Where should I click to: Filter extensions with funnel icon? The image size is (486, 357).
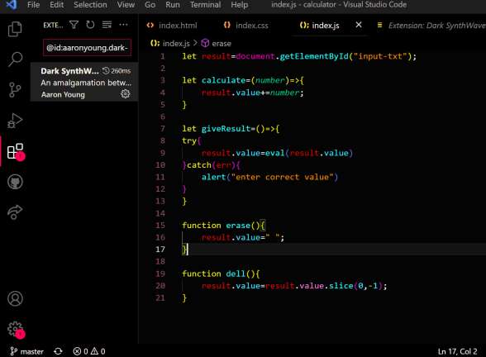point(74,25)
